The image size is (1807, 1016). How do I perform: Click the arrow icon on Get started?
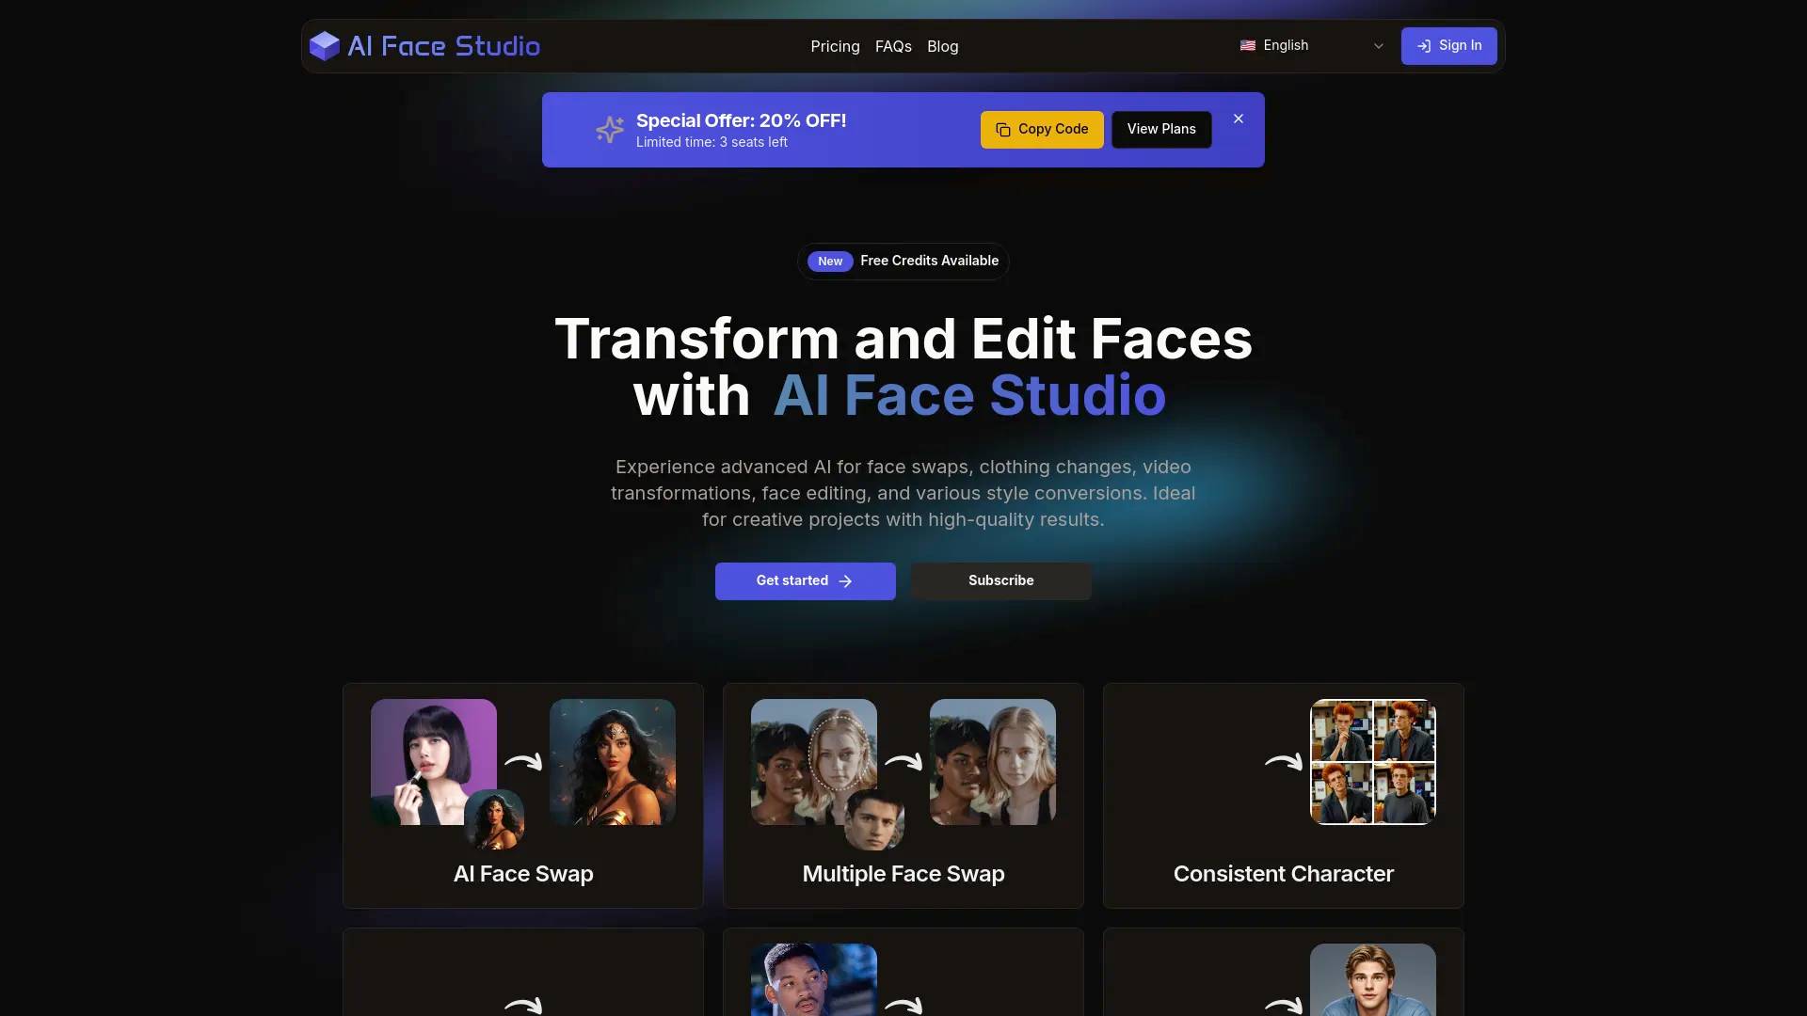point(845,581)
